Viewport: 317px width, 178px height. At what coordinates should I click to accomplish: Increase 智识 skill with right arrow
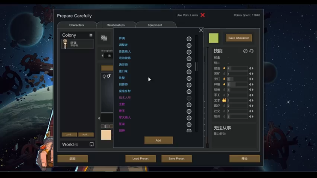coord(252,116)
